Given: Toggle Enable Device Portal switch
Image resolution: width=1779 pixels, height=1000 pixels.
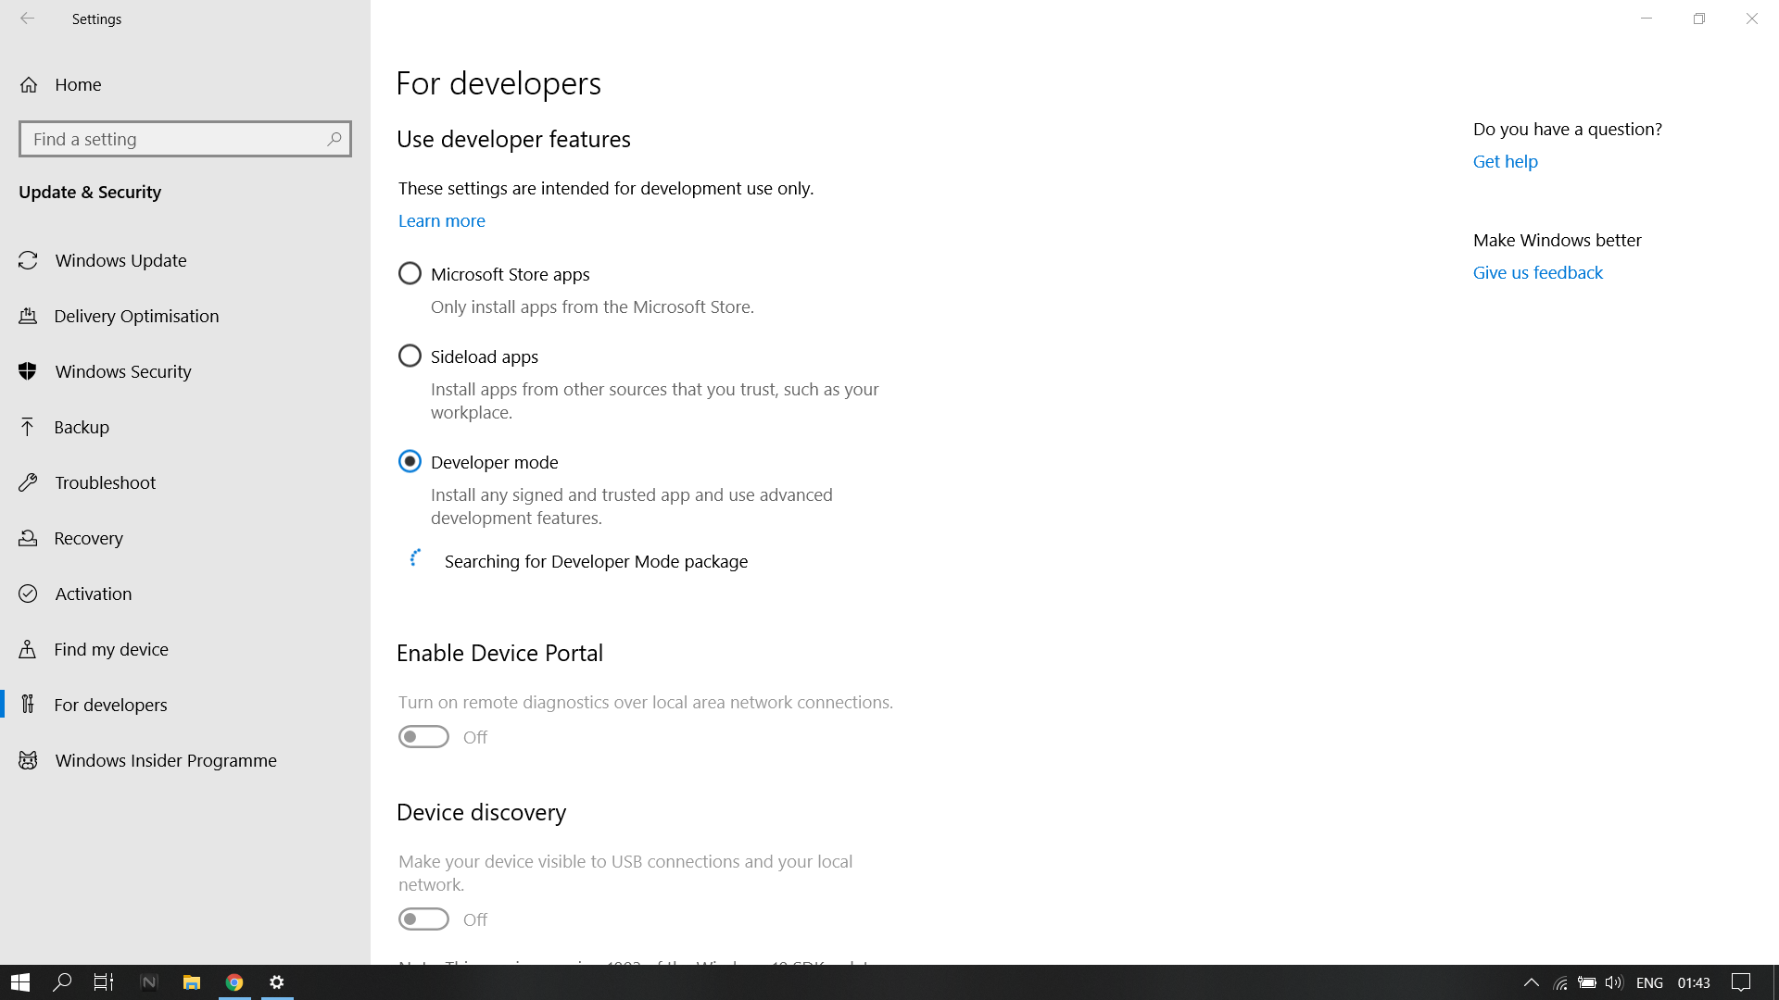Looking at the screenshot, I should click(x=423, y=736).
